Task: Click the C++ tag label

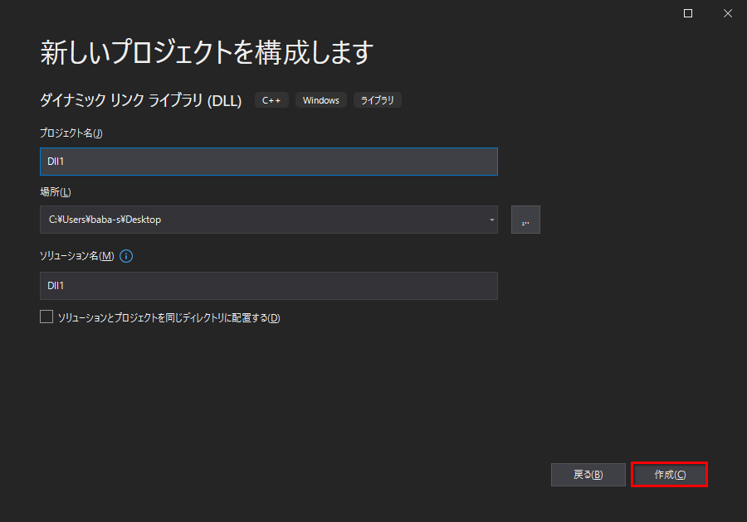Action: point(271,100)
